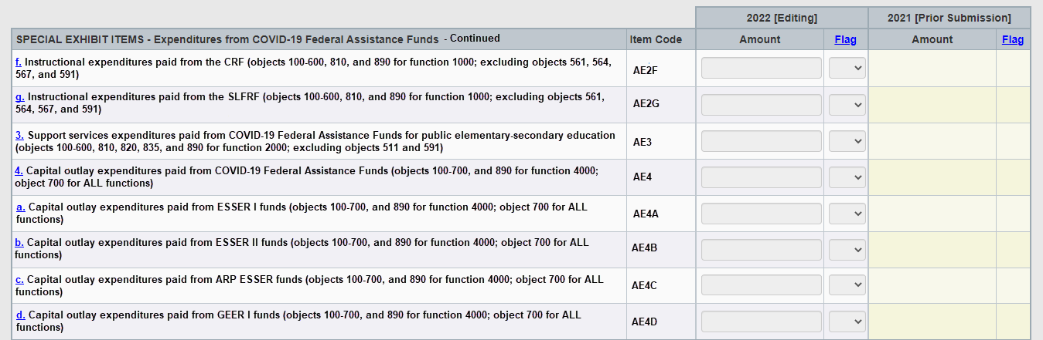1043x340 pixels.
Task: Open 'b.' ESSER II capital outlay link
Action: point(19,243)
